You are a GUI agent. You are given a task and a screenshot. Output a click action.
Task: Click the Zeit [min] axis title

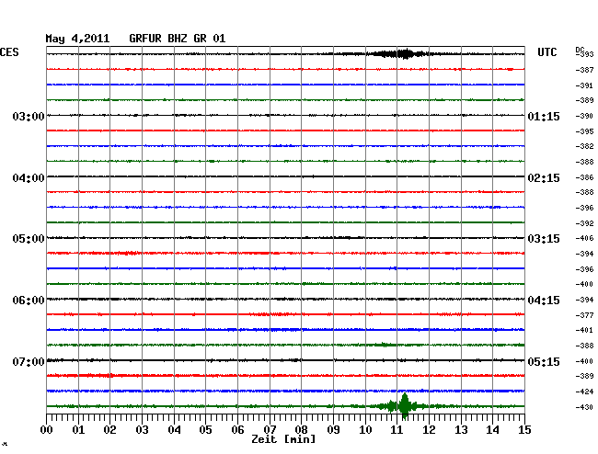pyautogui.click(x=283, y=439)
